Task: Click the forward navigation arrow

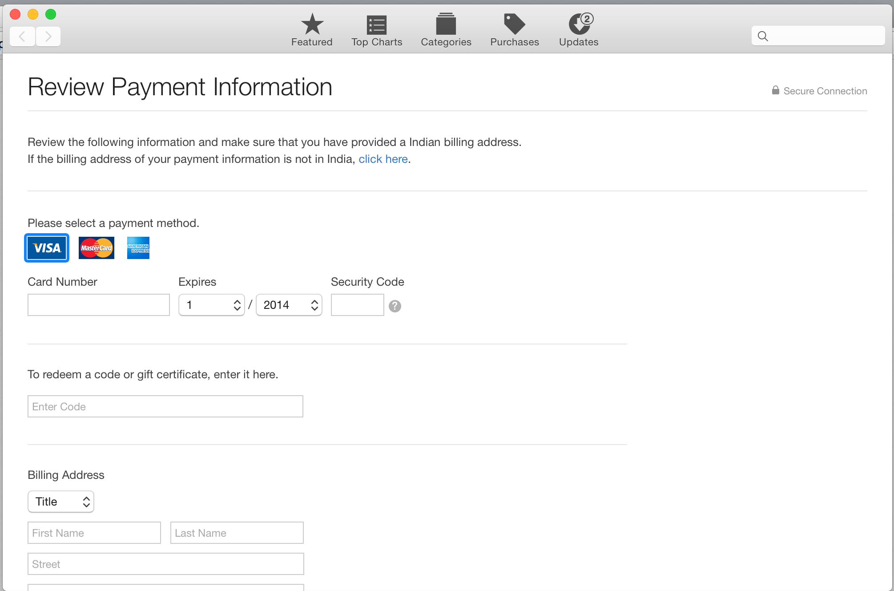Action: pos(48,36)
